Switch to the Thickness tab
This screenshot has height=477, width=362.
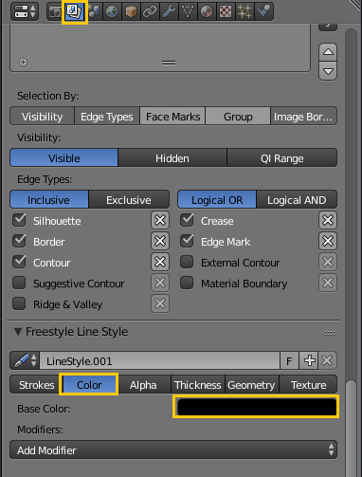tap(198, 385)
